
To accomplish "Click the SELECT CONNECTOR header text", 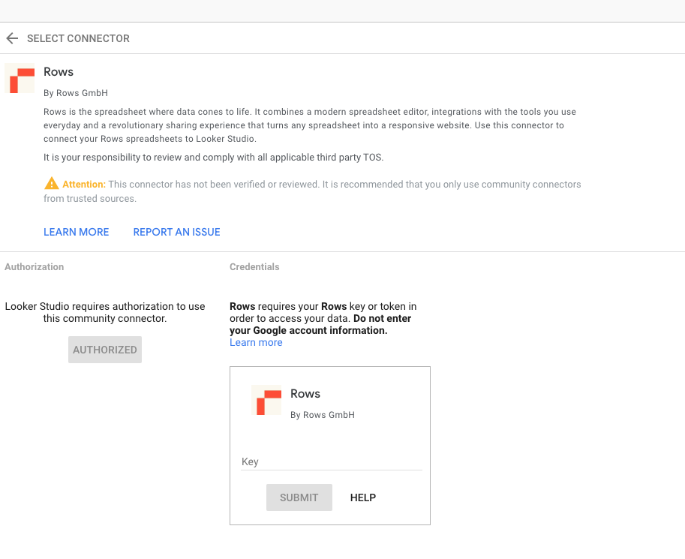I will [78, 38].
